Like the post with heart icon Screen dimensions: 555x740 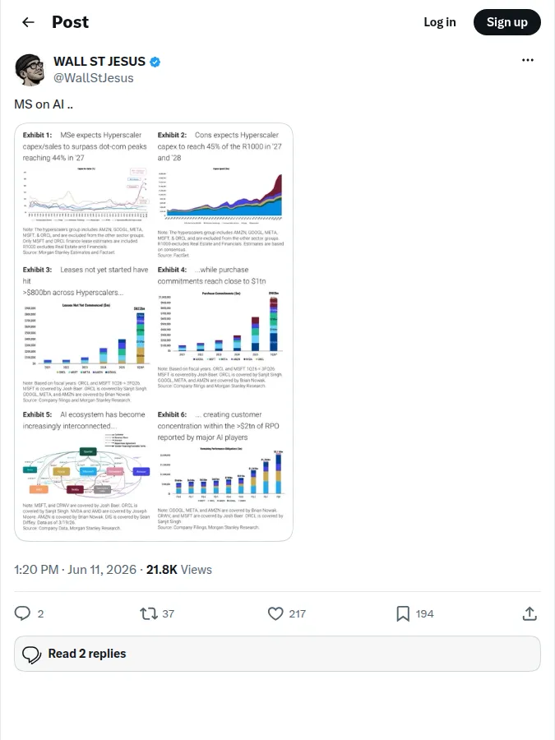(275, 613)
